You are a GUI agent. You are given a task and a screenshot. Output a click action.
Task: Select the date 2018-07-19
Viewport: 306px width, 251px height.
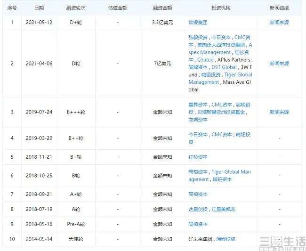[x=39, y=209]
